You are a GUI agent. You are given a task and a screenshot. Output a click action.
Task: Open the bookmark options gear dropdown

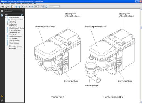[6, 15]
